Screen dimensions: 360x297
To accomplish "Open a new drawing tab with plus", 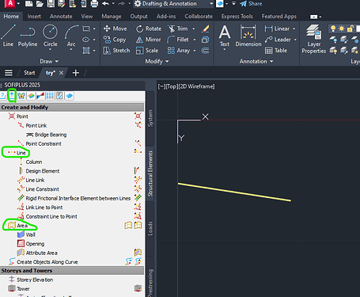I will 76,73.
